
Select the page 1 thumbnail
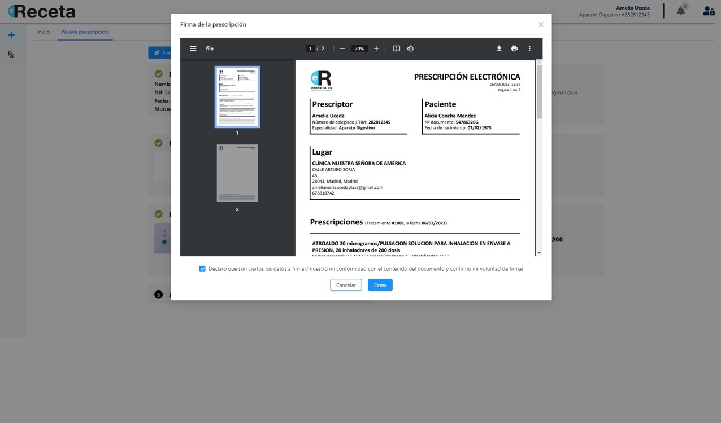click(x=237, y=97)
